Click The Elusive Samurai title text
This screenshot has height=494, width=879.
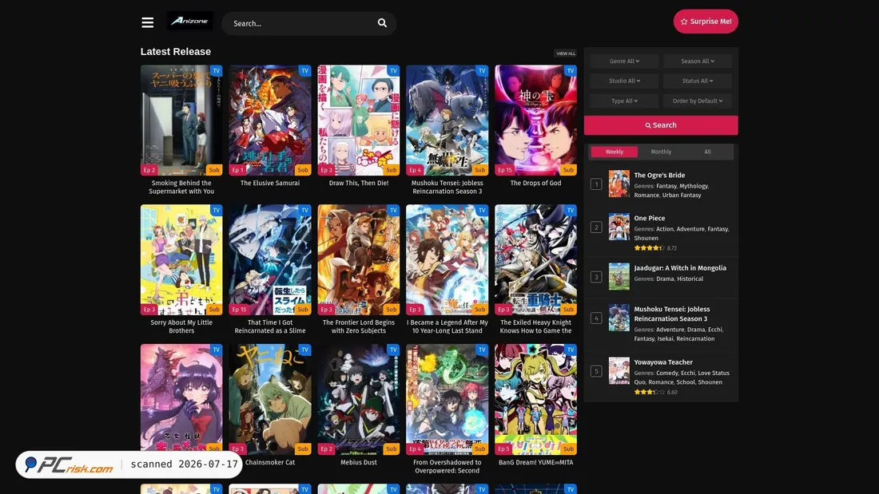(270, 183)
